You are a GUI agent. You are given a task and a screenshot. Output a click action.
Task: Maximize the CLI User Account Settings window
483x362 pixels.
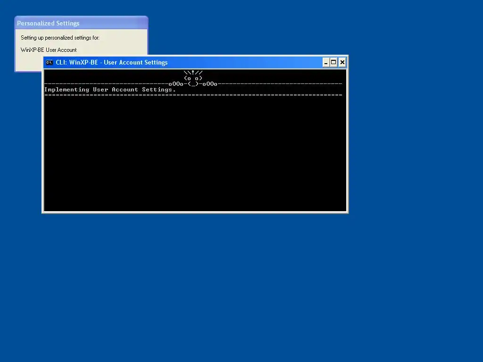point(333,63)
